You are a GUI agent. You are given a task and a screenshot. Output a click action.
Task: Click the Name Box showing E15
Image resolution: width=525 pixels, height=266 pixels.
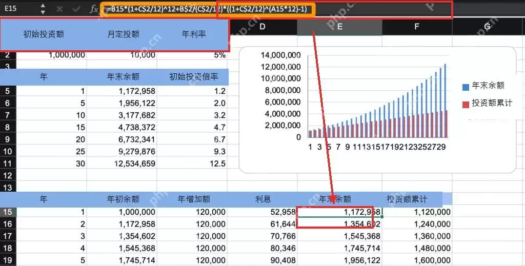[11, 9]
